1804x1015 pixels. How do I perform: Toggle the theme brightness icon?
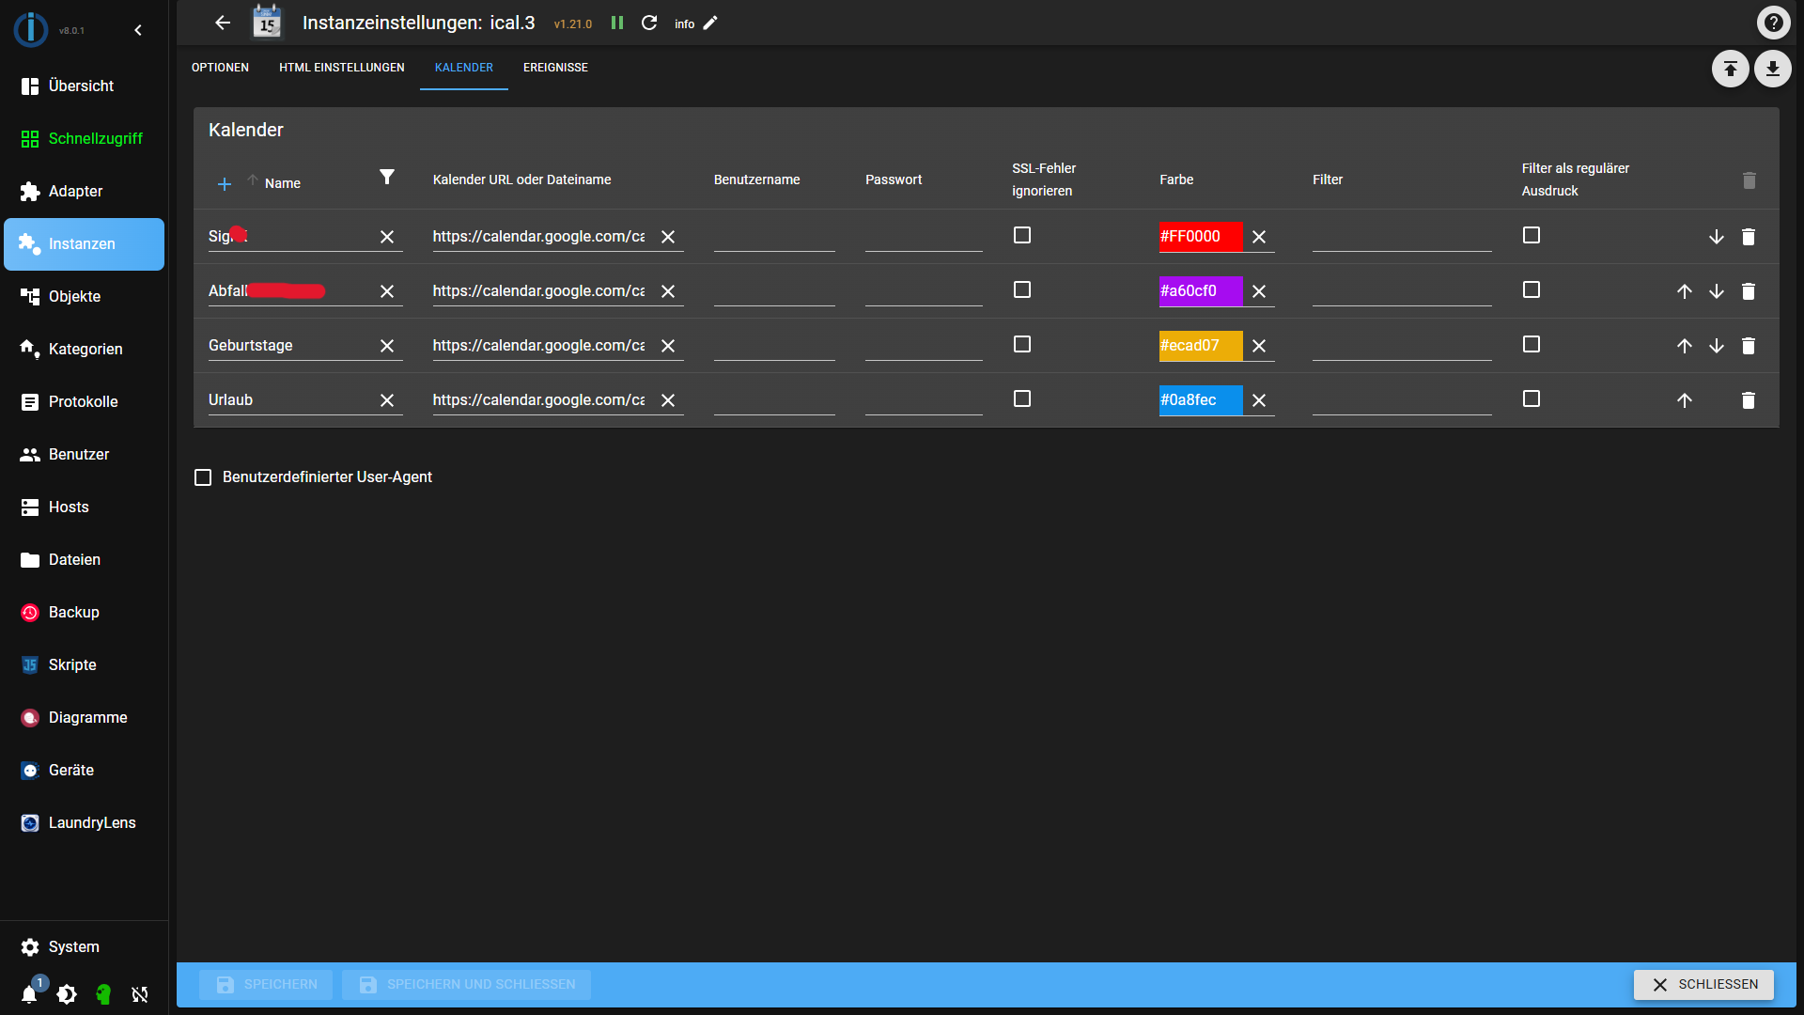(x=67, y=994)
